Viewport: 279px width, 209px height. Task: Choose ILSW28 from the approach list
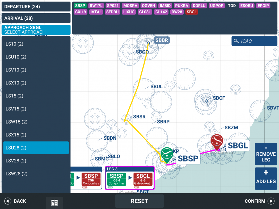(36, 174)
